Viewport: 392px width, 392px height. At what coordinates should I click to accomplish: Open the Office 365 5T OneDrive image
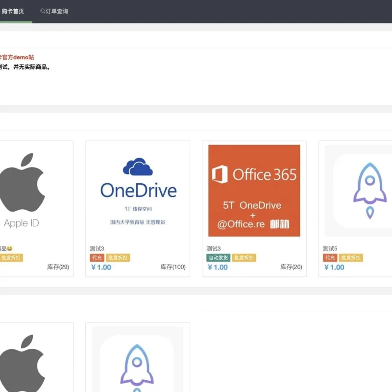[x=254, y=191]
